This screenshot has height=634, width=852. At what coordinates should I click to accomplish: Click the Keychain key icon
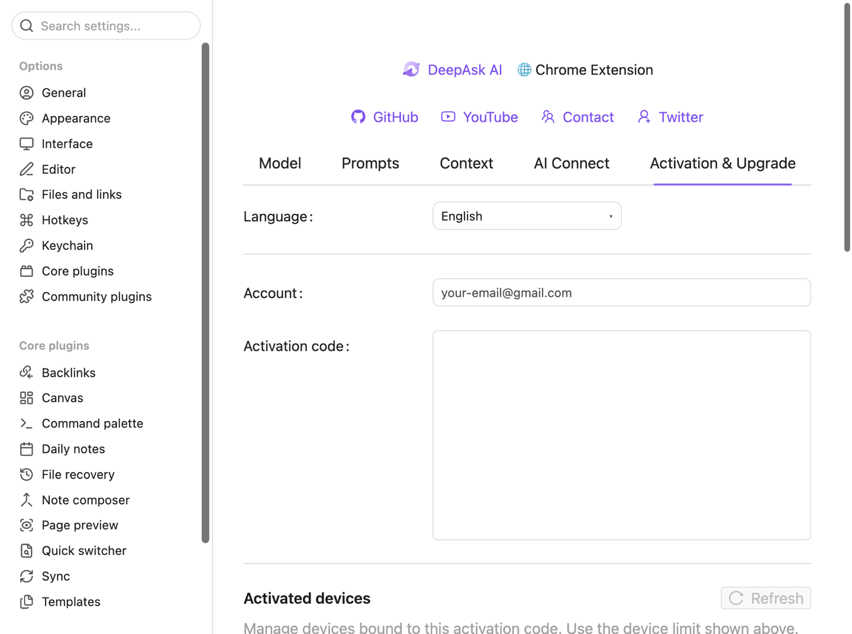coord(27,245)
